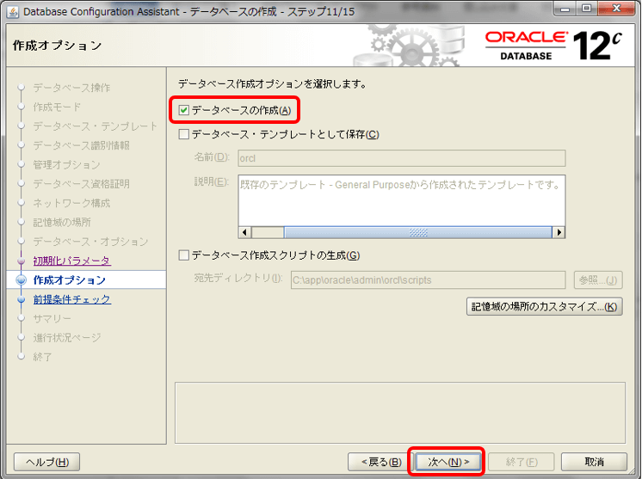642x479 pixels.
Task: Cancel the wizard with 取消 button
Action: point(594,462)
